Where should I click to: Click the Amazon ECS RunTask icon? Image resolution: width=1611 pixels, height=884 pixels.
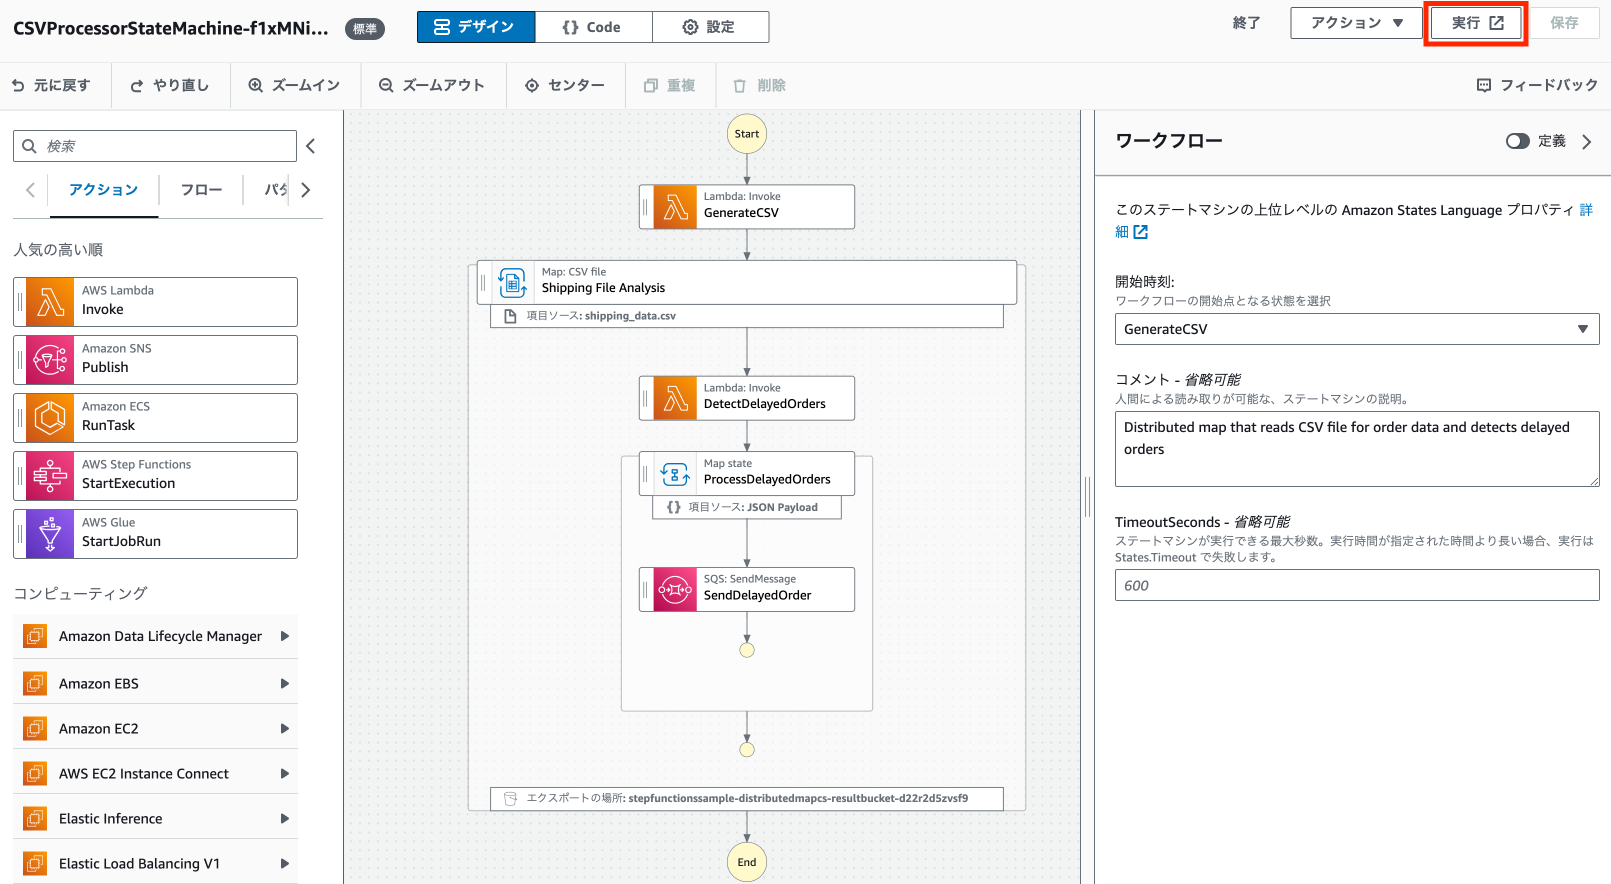click(x=50, y=417)
